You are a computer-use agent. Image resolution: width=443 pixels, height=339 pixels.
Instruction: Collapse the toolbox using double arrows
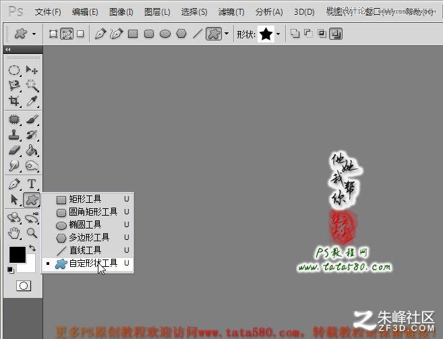[x=7, y=49]
